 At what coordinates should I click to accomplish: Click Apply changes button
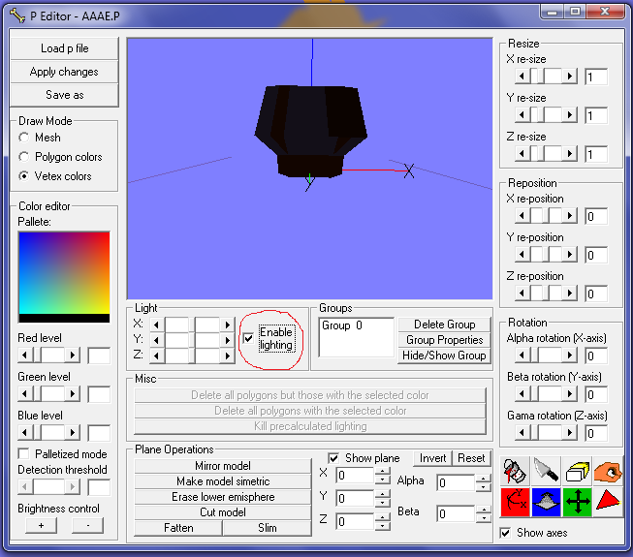point(65,72)
